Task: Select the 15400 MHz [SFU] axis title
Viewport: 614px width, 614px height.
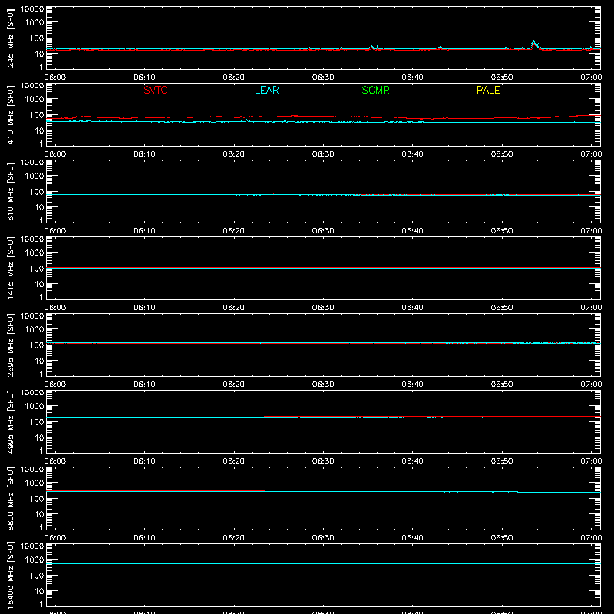Action: 10,575
